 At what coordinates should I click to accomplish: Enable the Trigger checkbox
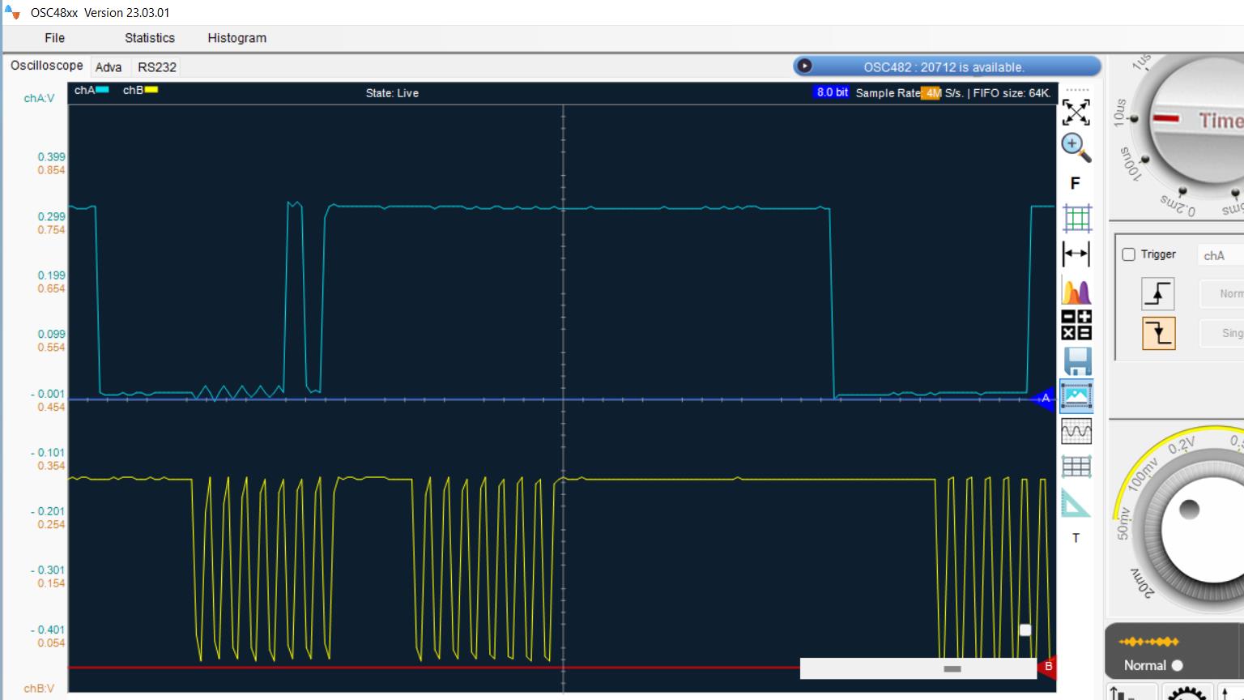(x=1128, y=254)
